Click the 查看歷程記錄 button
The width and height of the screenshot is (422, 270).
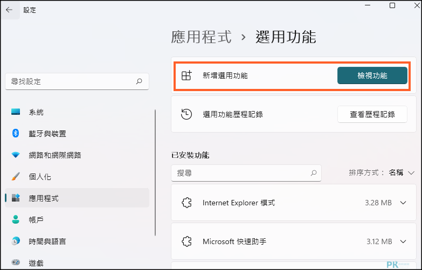pyautogui.click(x=372, y=114)
